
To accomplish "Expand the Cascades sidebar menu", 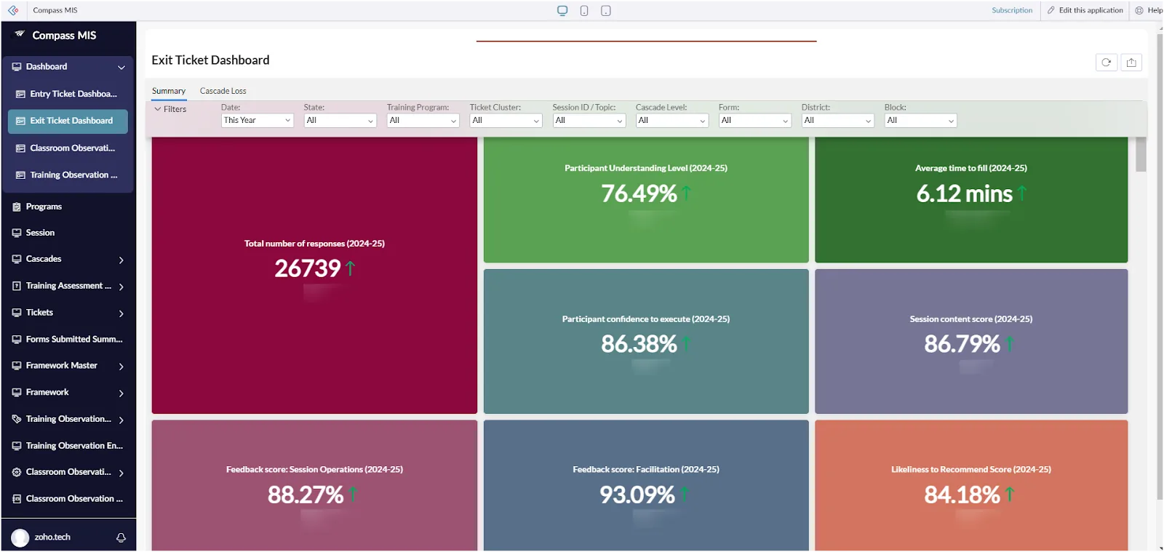I will (x=121, y=260).
